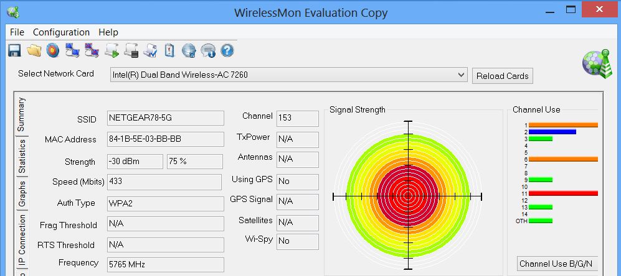Click the Auth Type field WPA2

166,204
